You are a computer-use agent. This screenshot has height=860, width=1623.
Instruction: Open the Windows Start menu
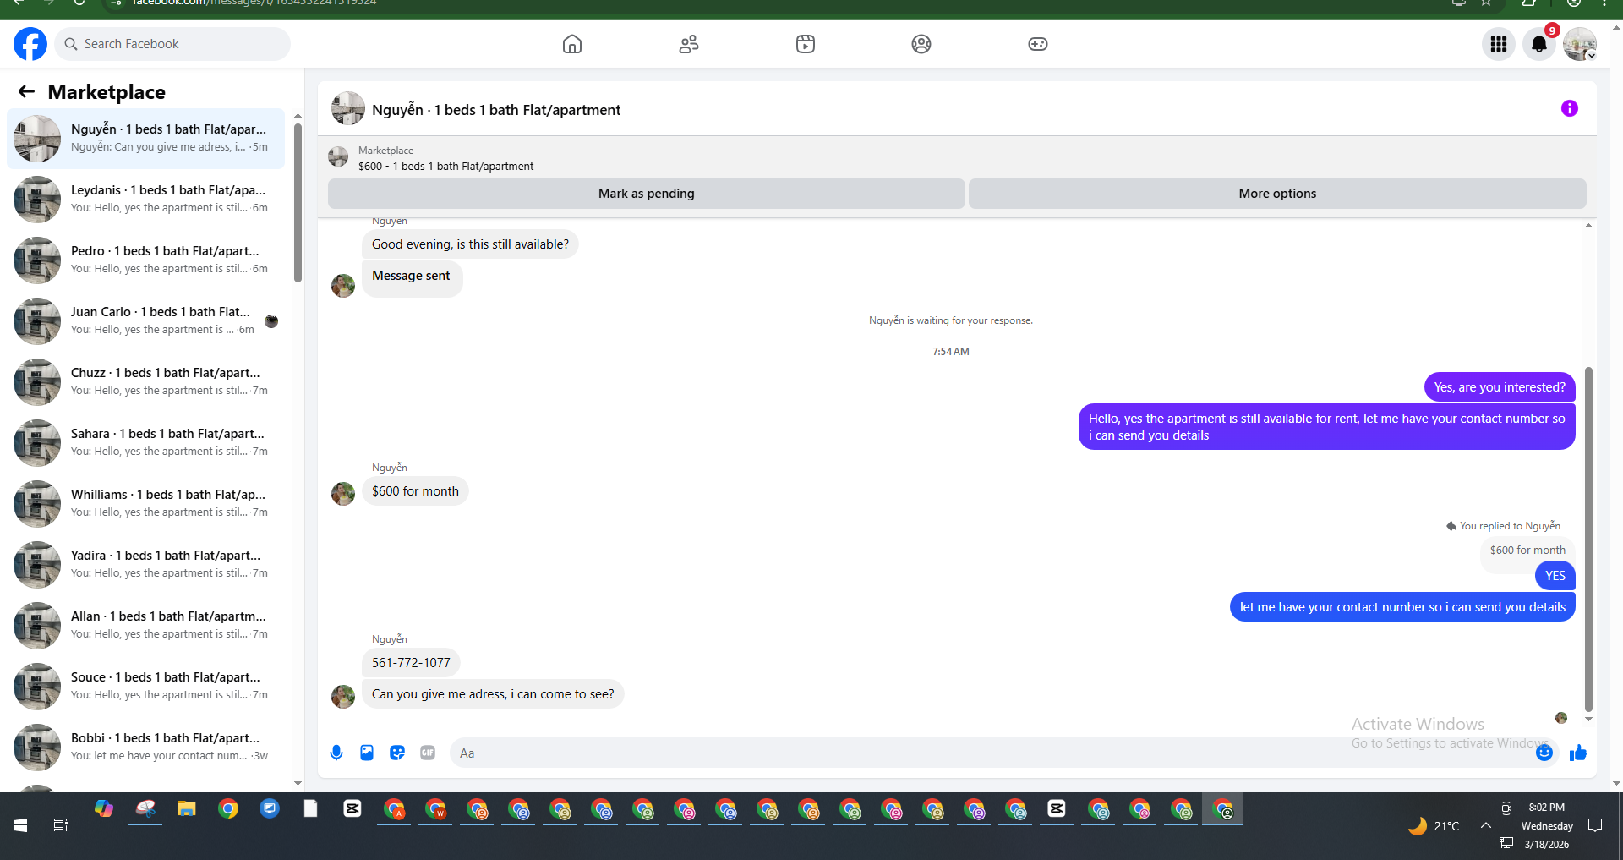[x=20, y=825]
